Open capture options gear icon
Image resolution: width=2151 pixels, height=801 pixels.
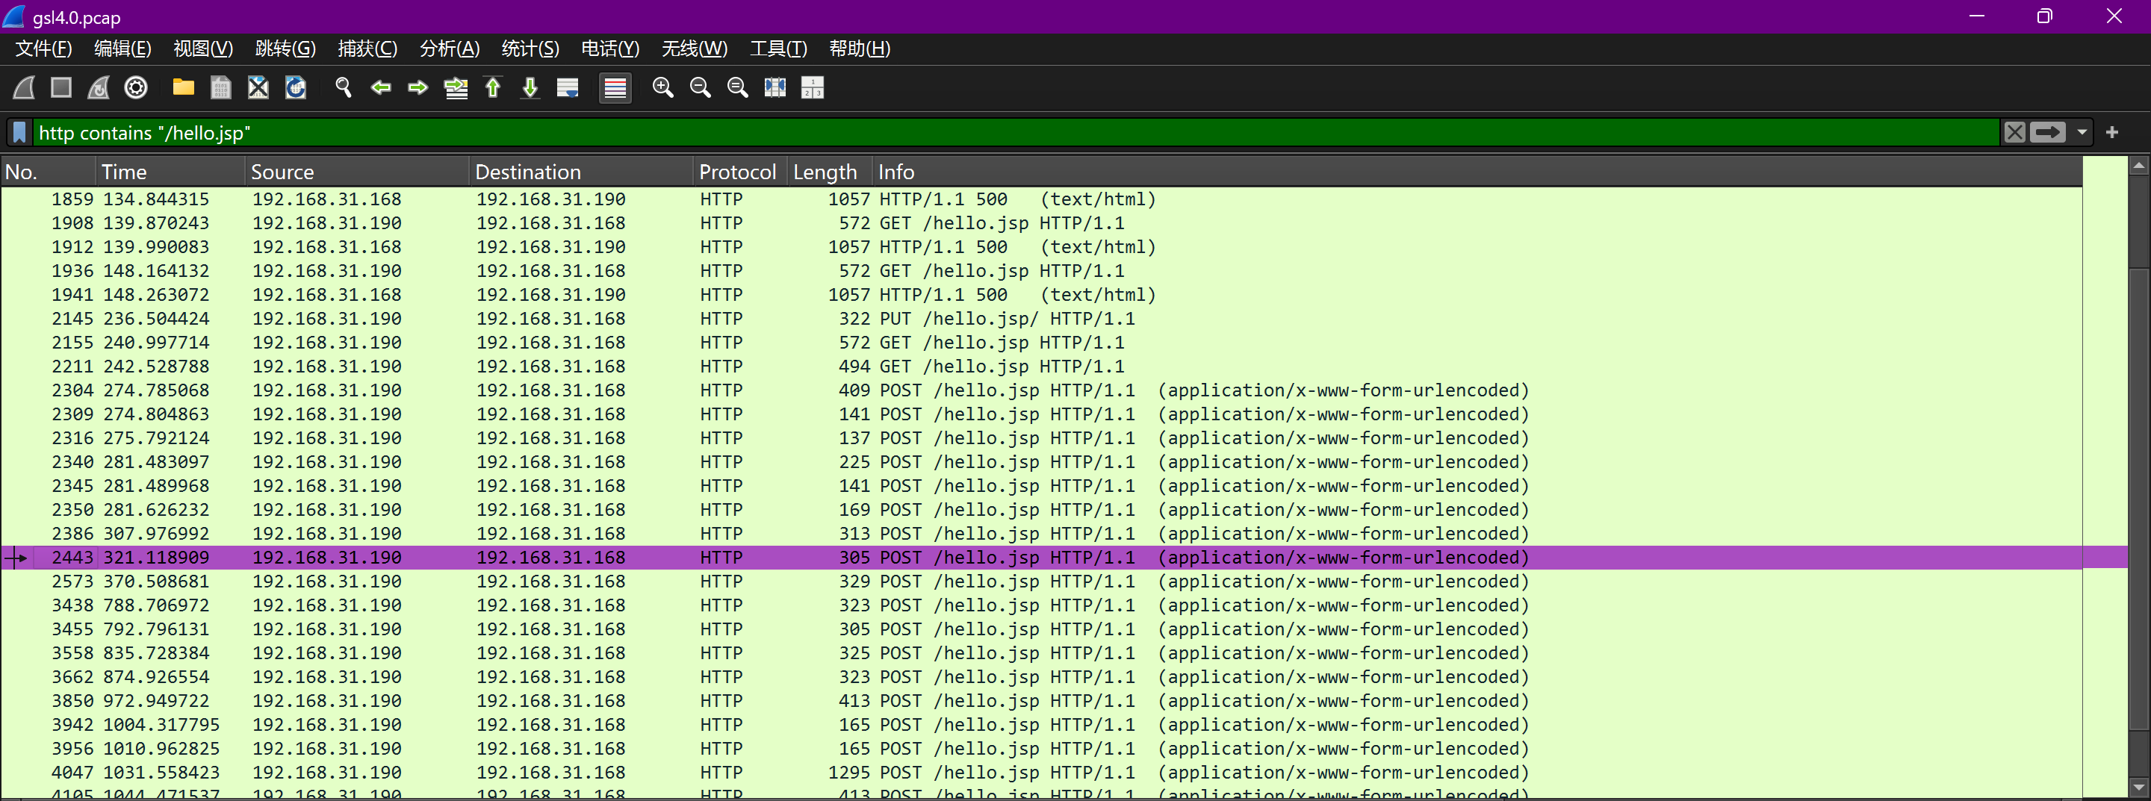click(x=136, y=87)
